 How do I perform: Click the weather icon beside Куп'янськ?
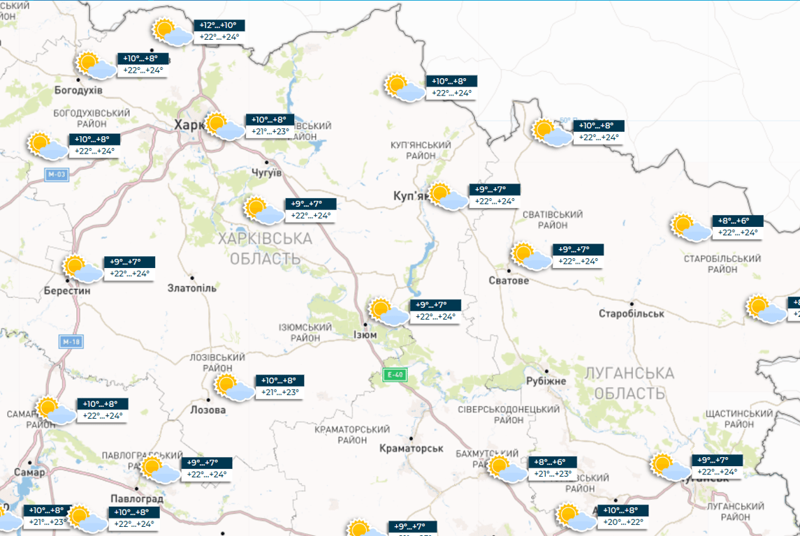448,196
